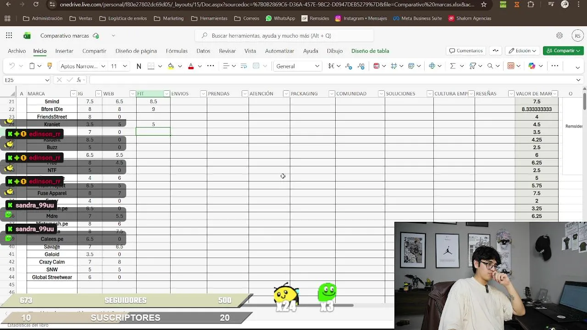
Task: Click the RS account avatar
Action: click(x=577, y=36)
